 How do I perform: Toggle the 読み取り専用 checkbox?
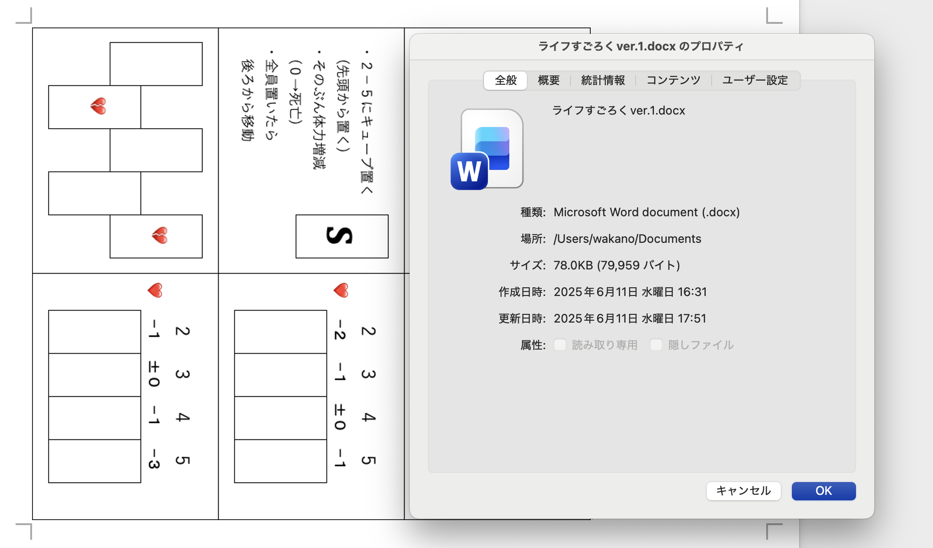point(560,345)
